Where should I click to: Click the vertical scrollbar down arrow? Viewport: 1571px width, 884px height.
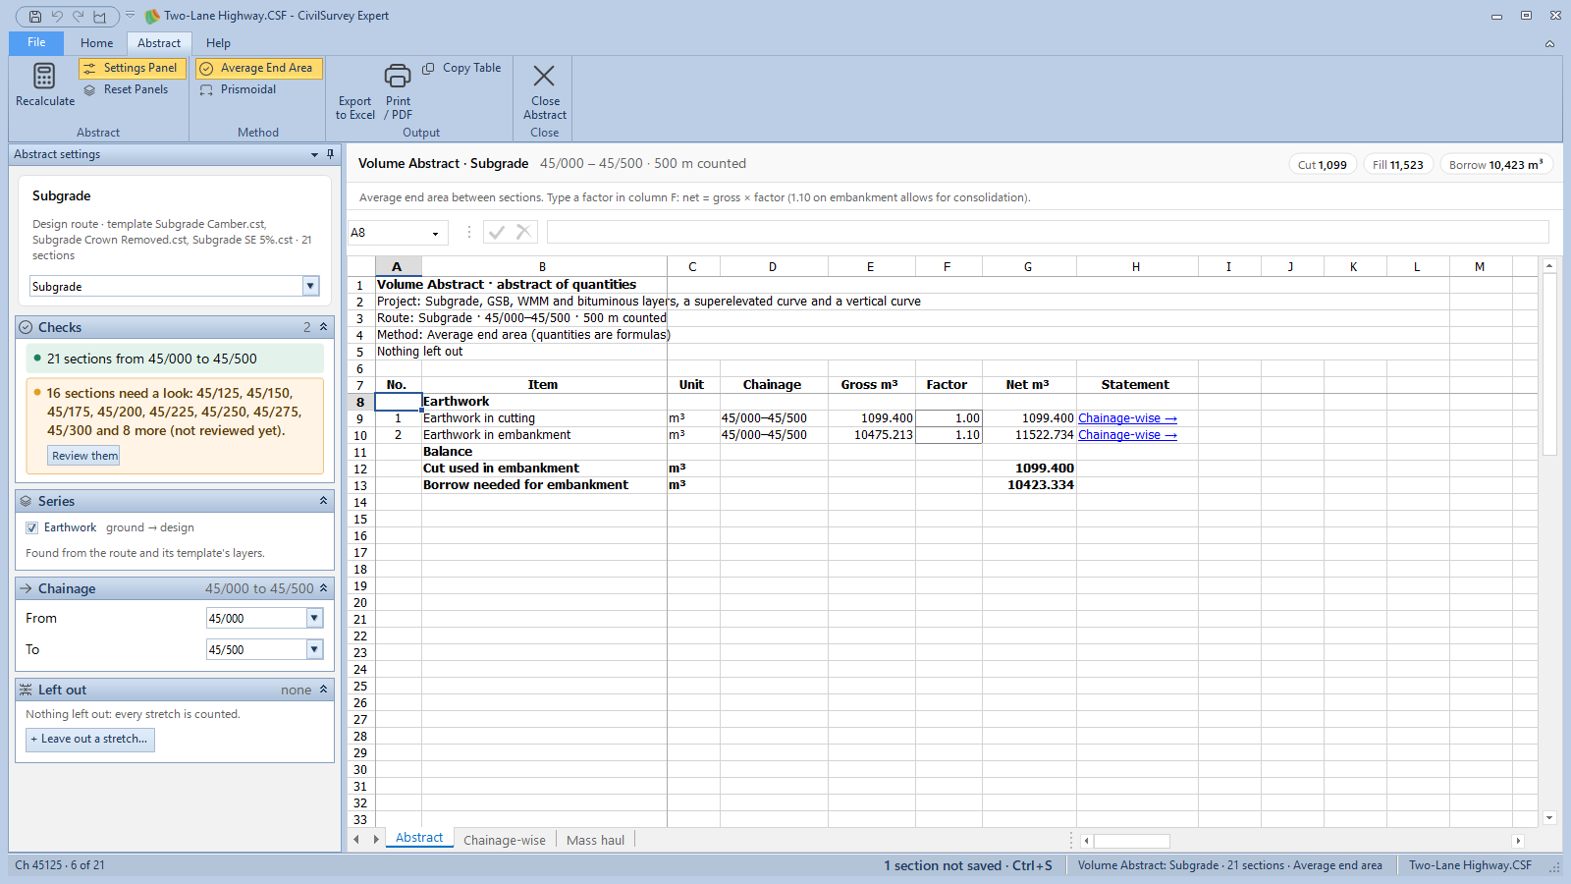(x=1549, y=817)
